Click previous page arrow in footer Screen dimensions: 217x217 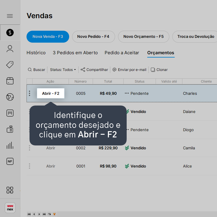(34, 214)
